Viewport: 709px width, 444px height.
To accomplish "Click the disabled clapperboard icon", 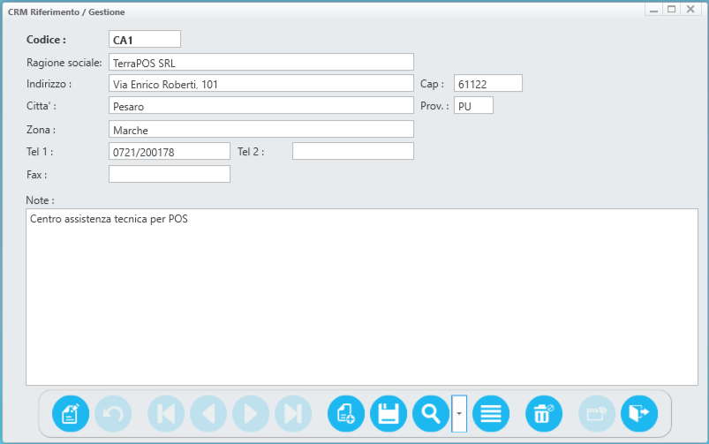I will coord(597,413).
